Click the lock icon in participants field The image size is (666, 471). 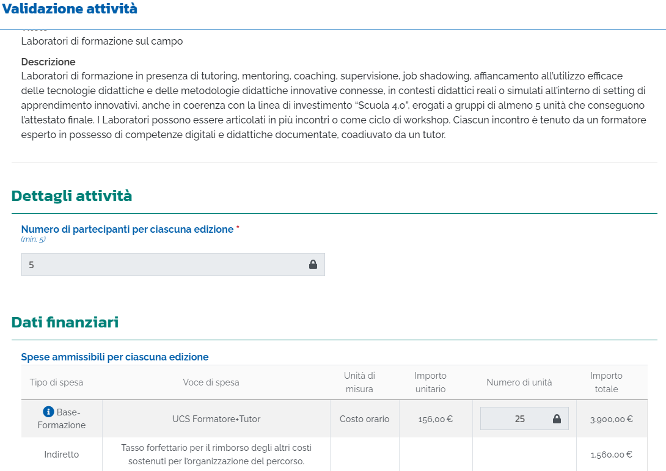pos(313,265)
